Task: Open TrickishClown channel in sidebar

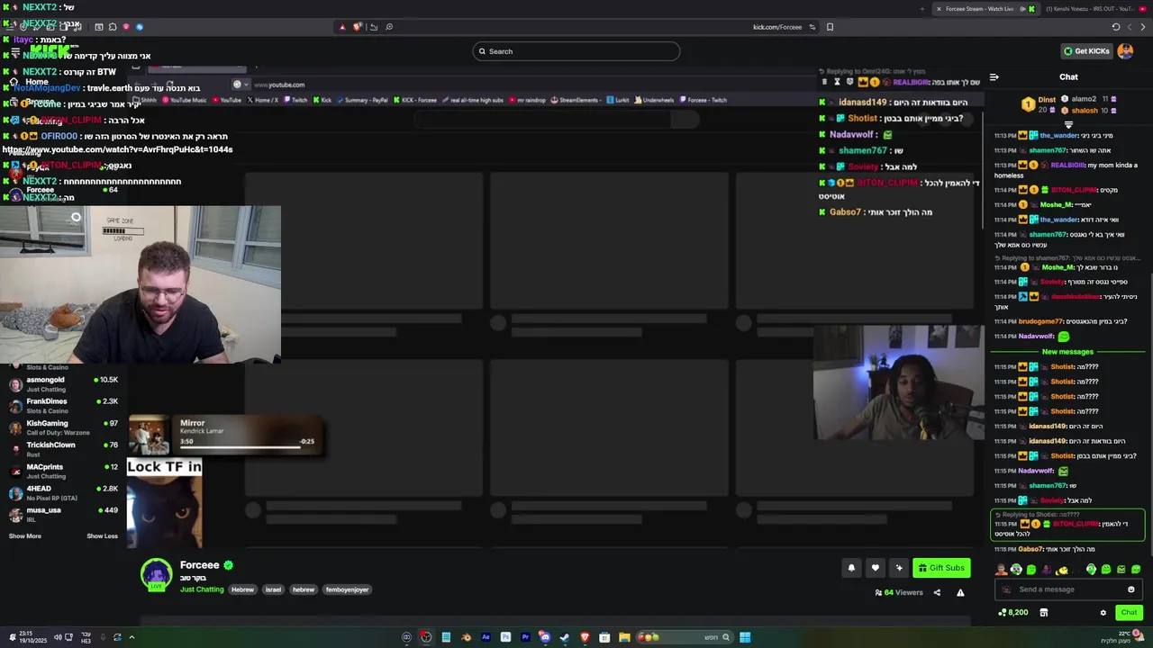Action: coord(63,448)
